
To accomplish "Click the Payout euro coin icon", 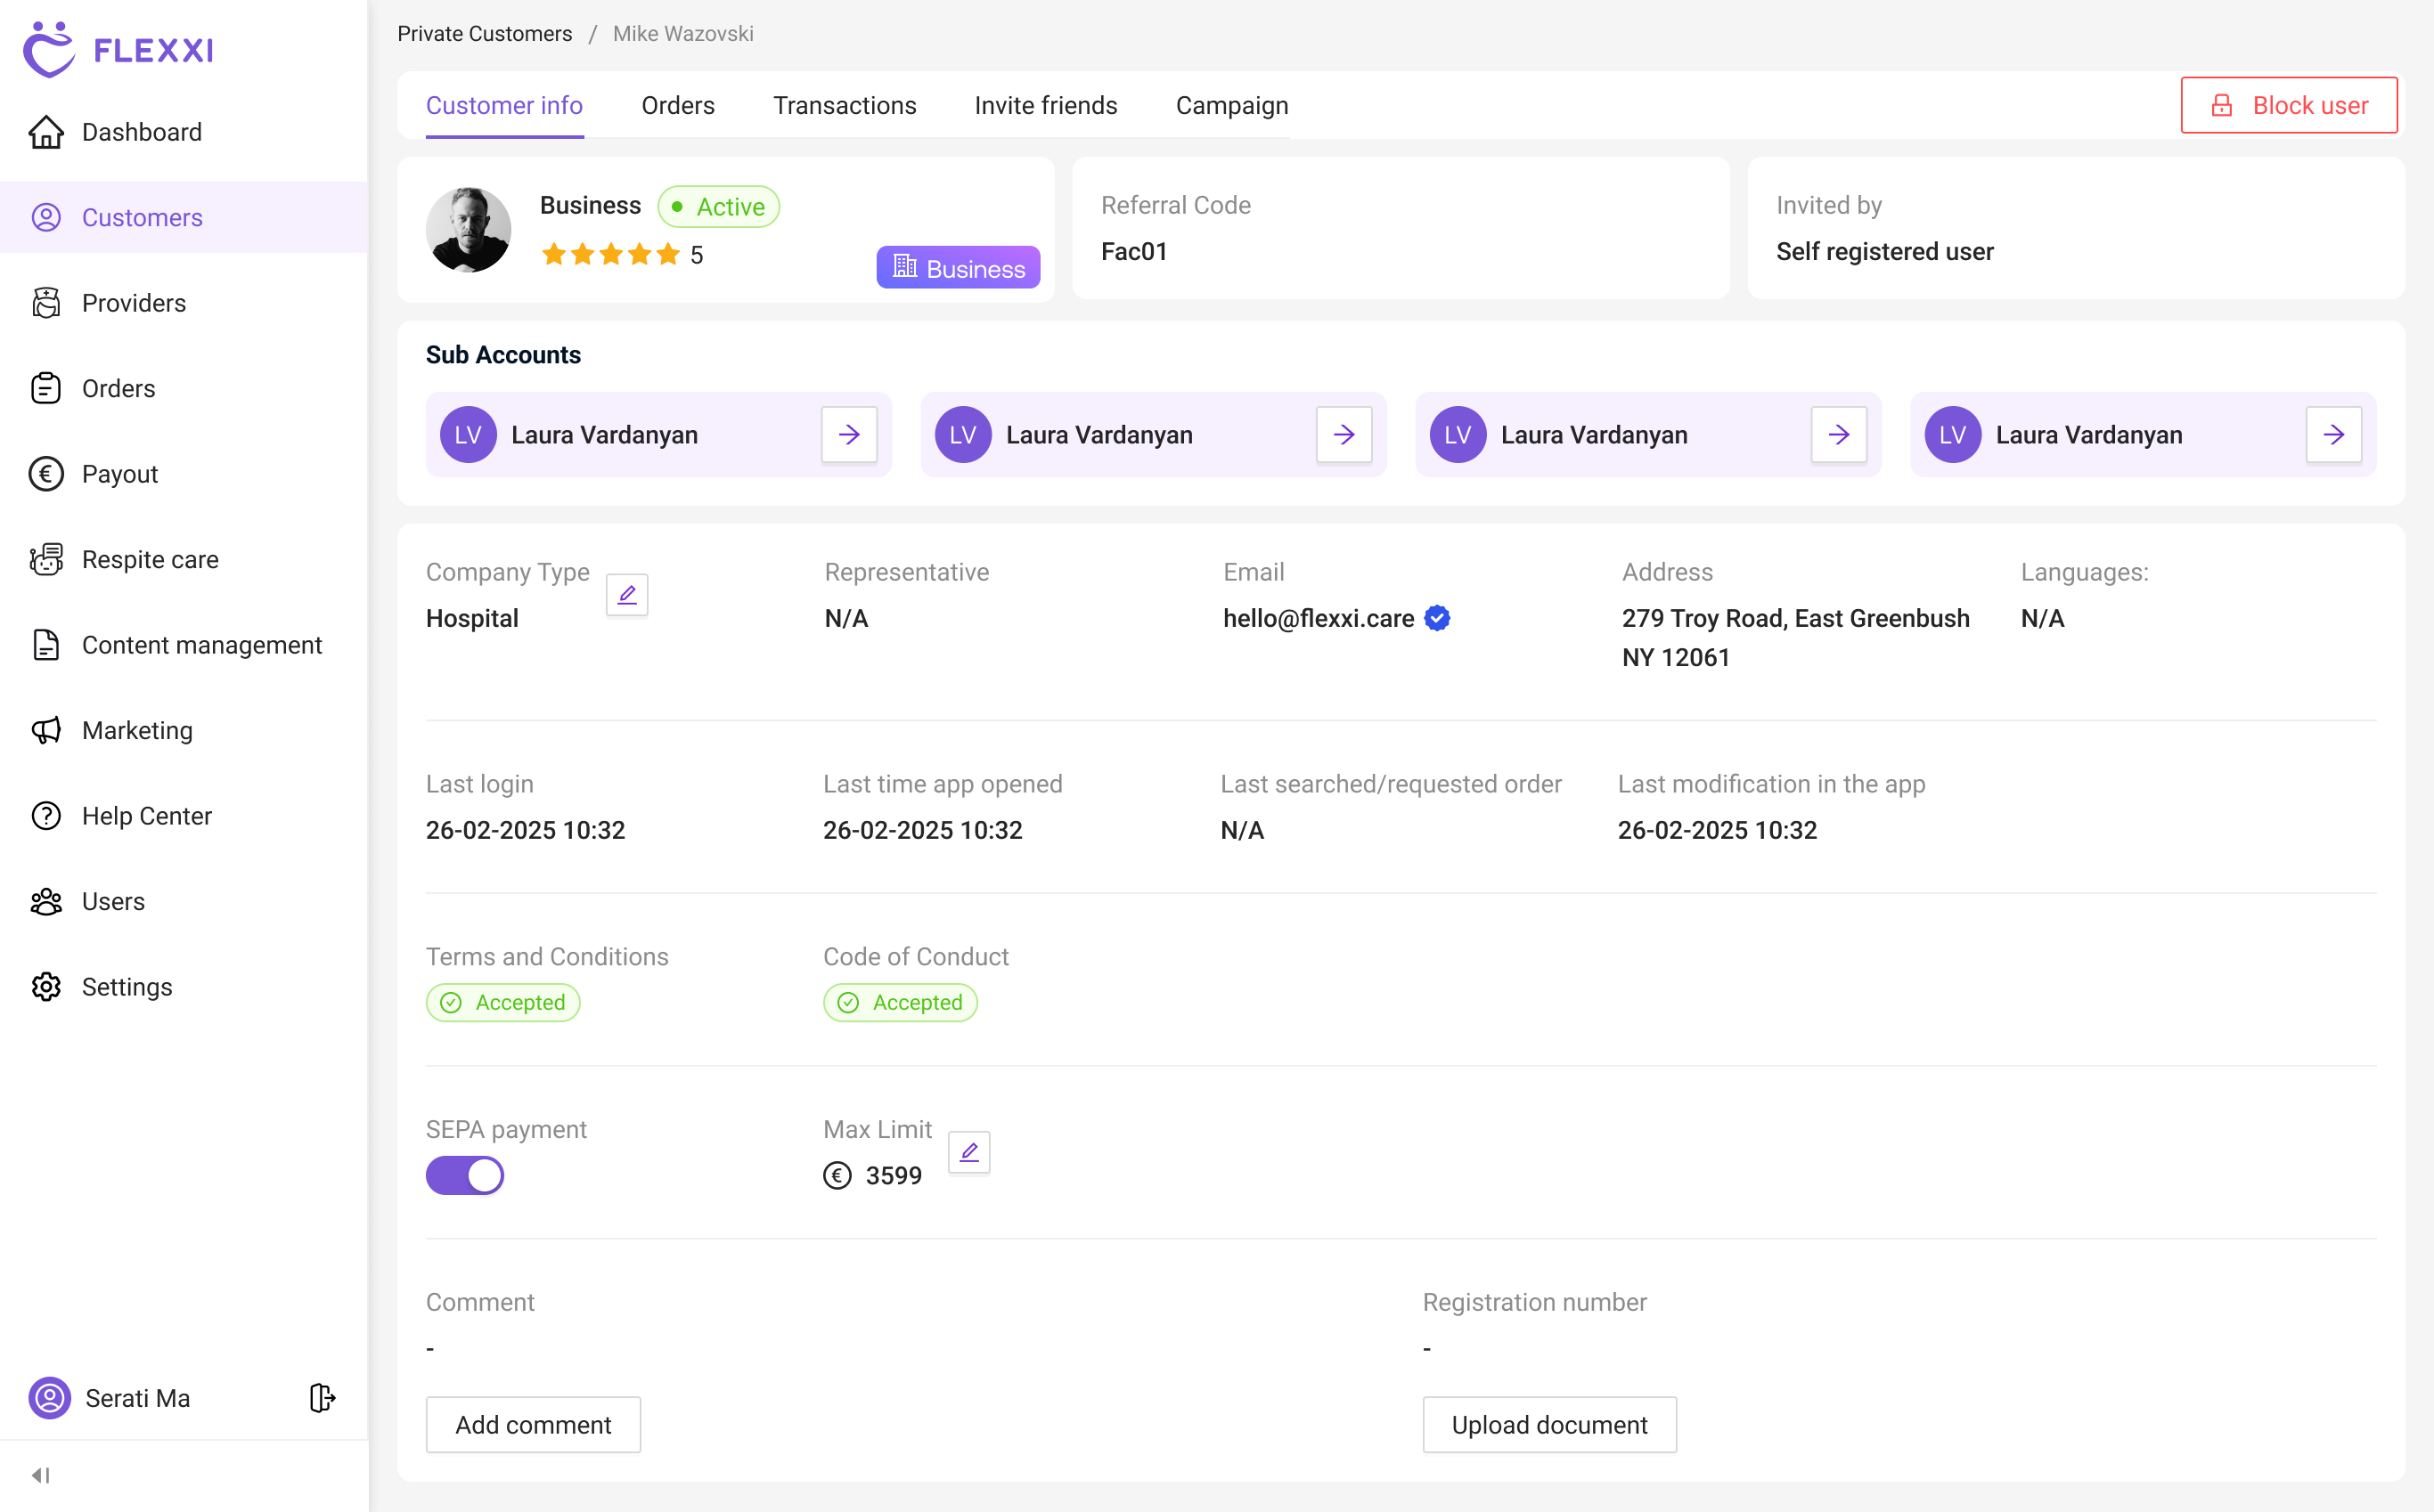I will pos(46,474).
